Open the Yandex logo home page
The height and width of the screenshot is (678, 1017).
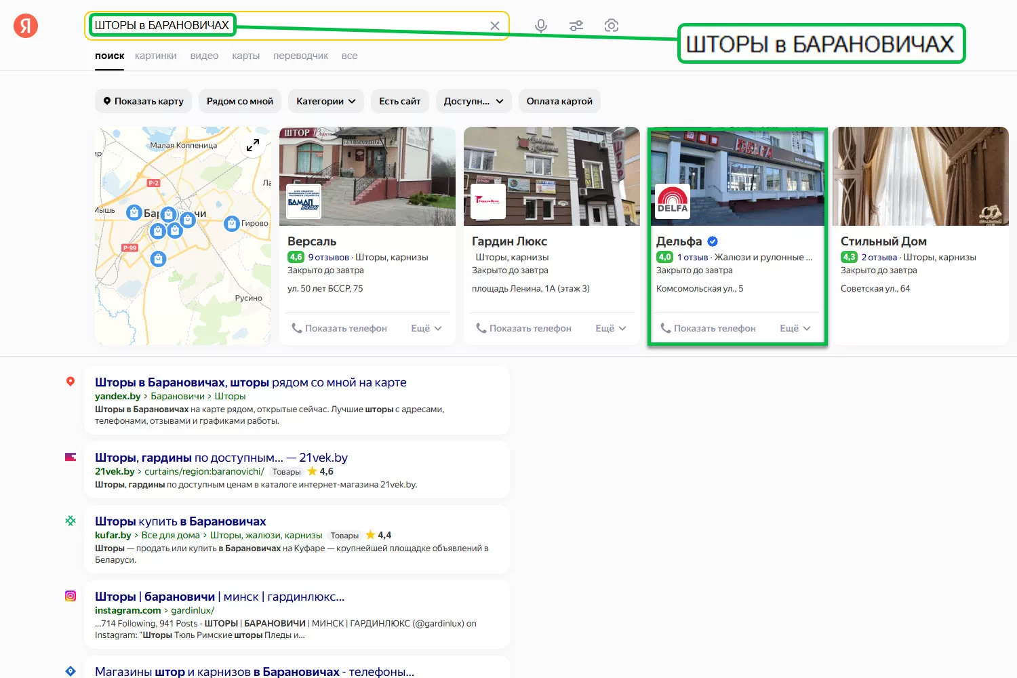[26, 26]
